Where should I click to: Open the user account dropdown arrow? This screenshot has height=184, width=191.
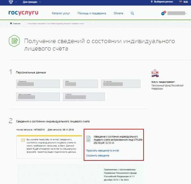click(186, 13)
